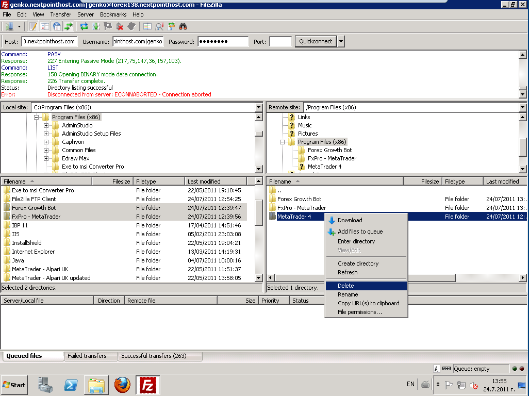Click the Cancel current operation icon

tap(108, 26)
